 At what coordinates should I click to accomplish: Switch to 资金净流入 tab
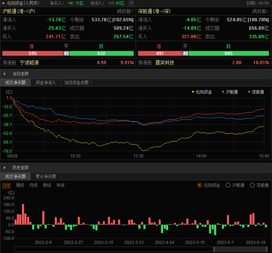click(x=46, y=82)
